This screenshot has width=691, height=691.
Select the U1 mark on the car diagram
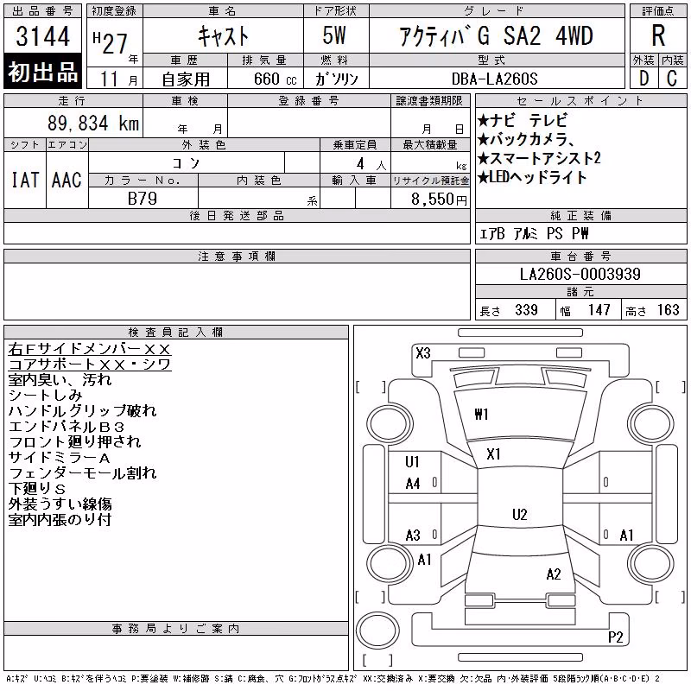413,462
